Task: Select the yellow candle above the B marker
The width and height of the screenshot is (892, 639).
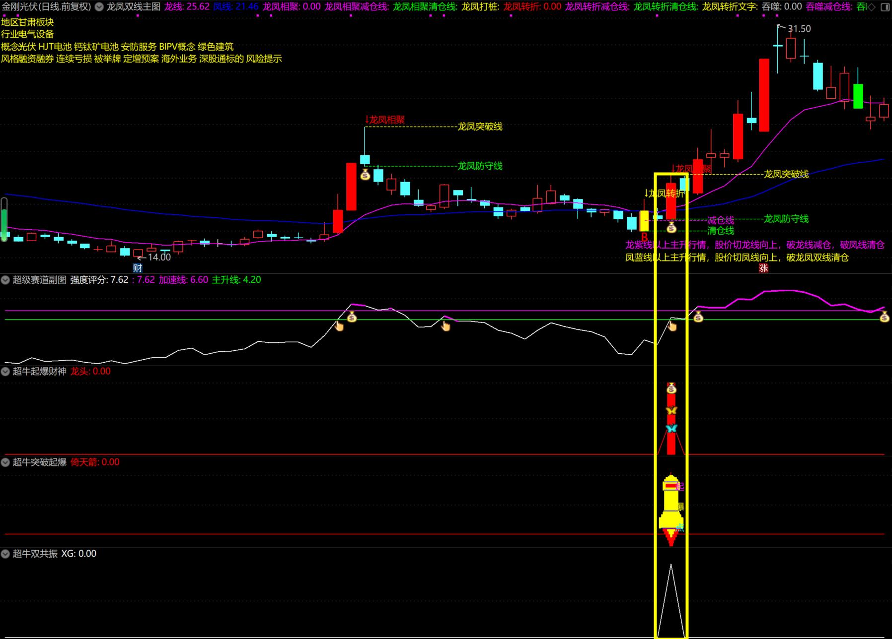Action: click(x=644, y=221)
